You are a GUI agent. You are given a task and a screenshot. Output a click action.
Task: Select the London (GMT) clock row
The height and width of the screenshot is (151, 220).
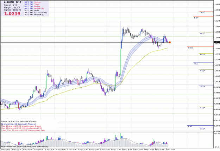(x=36, y=12)
